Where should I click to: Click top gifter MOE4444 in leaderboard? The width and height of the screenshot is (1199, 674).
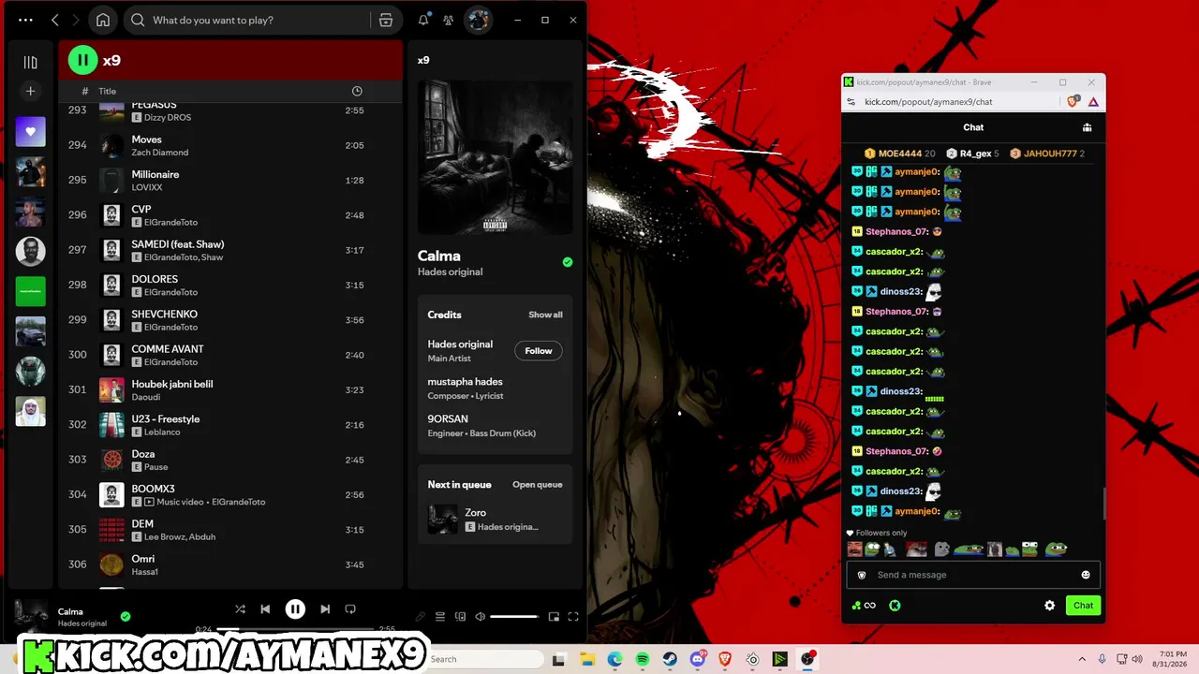coord(899,154)
